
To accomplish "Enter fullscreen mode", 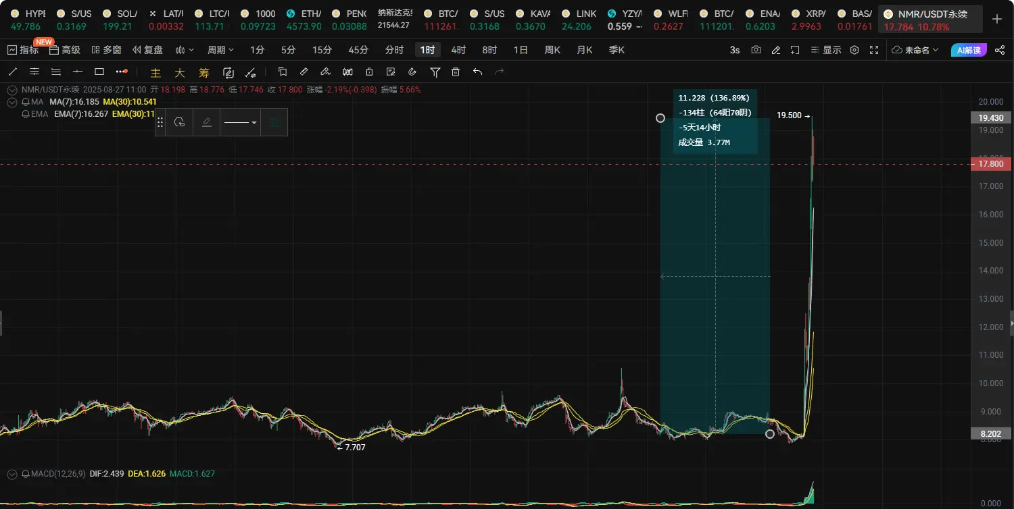I will (x=874, y=50).
